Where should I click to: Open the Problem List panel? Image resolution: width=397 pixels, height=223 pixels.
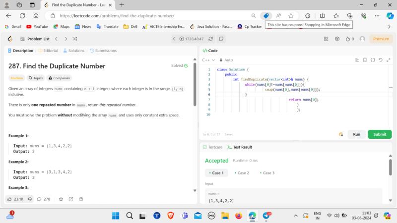pos(35,39)
